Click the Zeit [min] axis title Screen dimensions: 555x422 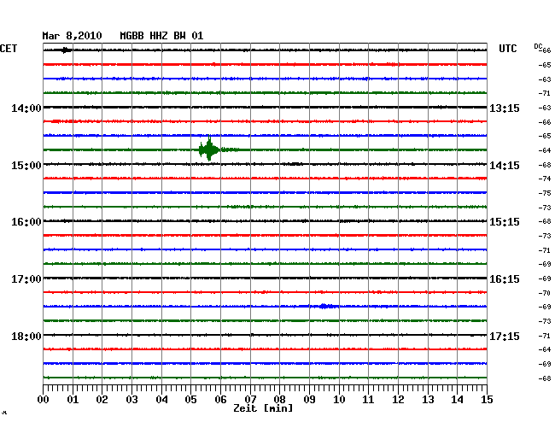point(263,408)
